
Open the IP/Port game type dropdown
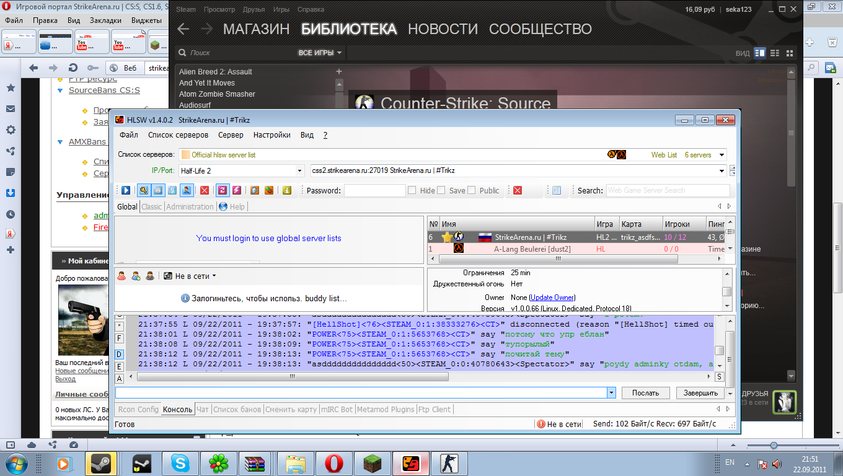coord(299,170)
